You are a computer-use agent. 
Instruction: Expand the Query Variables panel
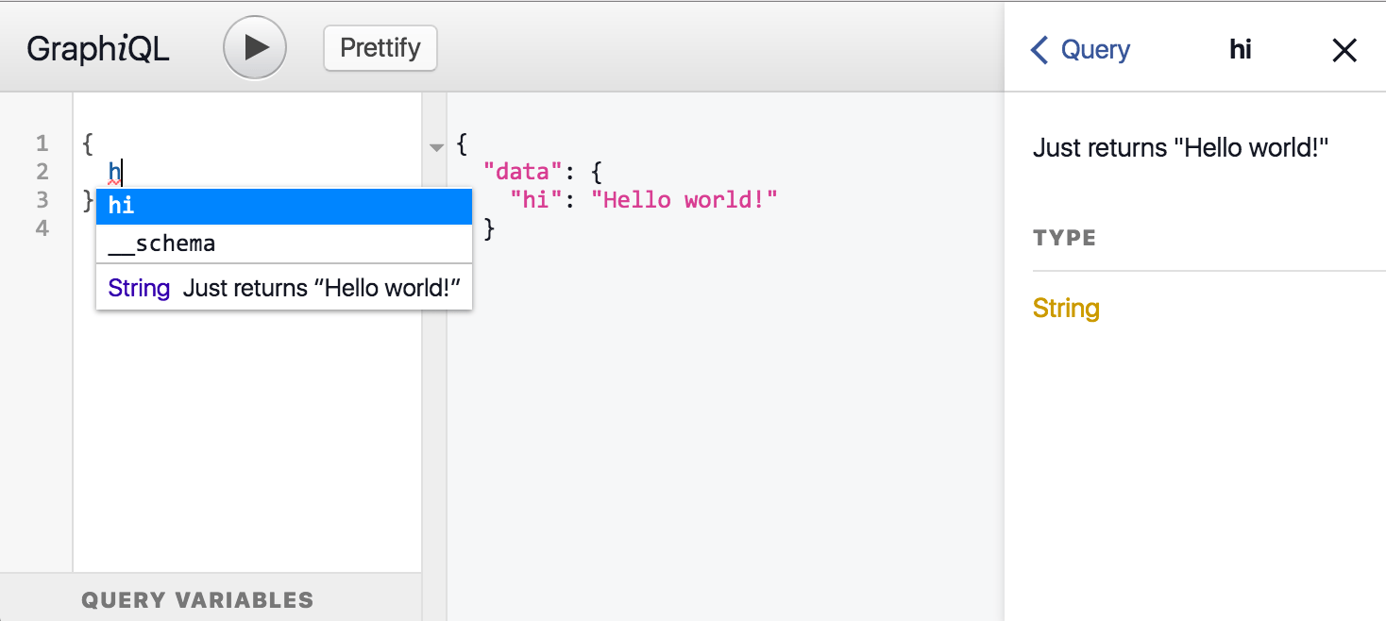click(x=196, y=599)
